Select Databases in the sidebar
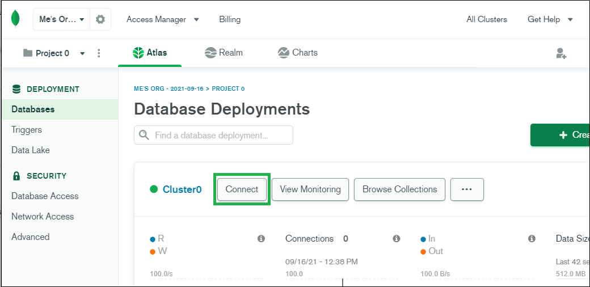The image size is (590, 287). click(60, 109)
